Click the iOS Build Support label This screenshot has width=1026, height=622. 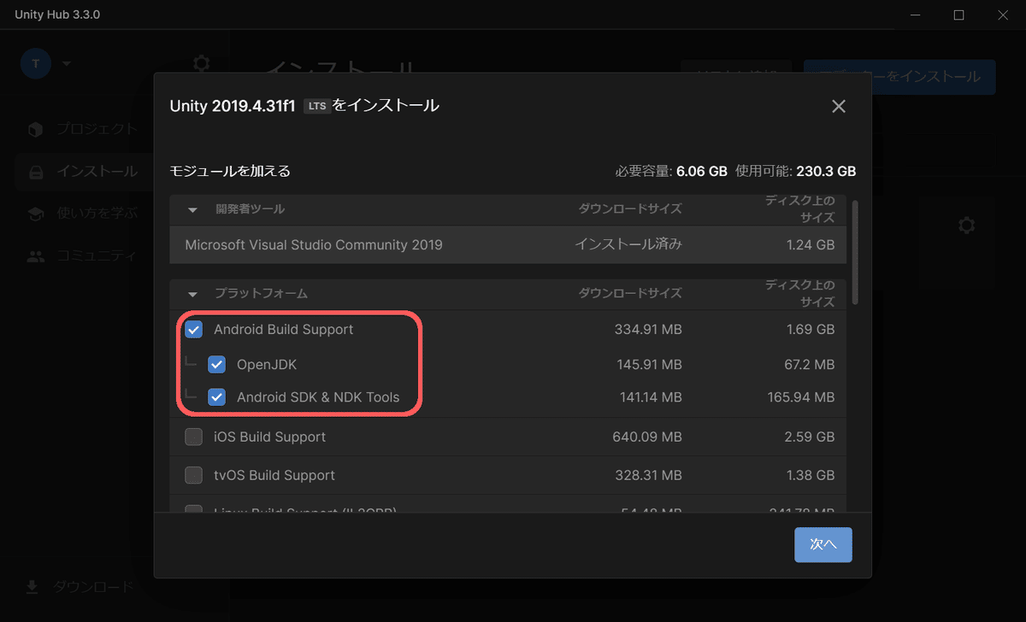point(269,437)
